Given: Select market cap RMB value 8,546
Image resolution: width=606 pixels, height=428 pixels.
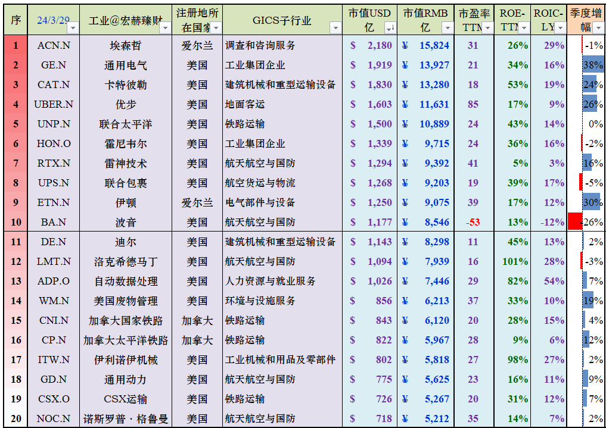Looking at the screenshot, I should tap(437, 222).
